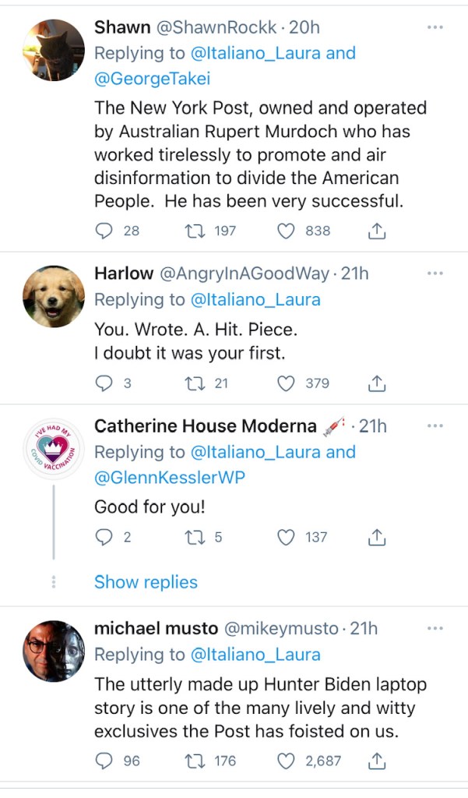Like Catherine House Moderna's tweet
The image size is (468, 798).
[287, 537]
